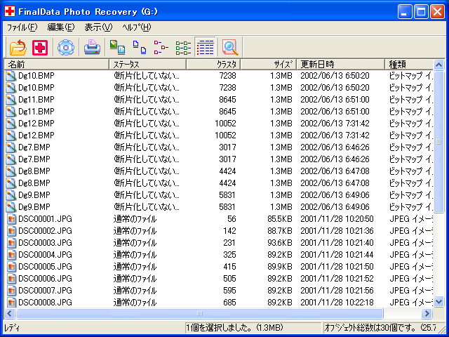Click the date 2001/11/28 10:21:44
449x337 pixels.
pos(337,255)
